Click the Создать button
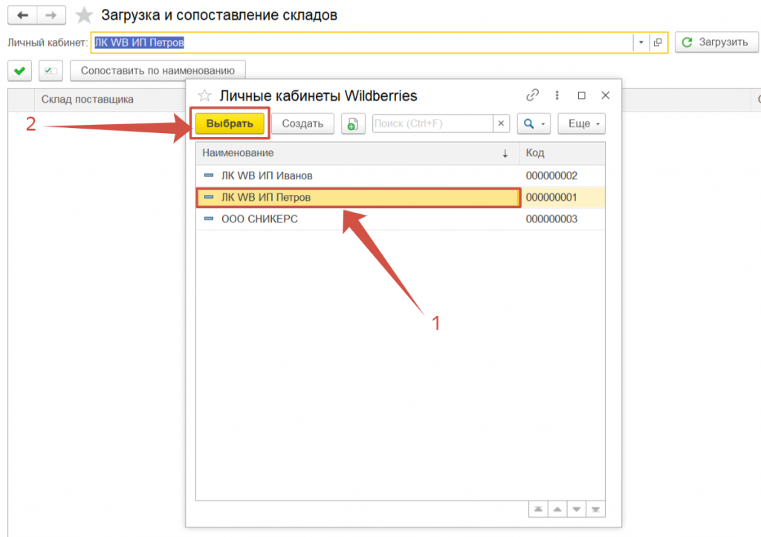761x537 pixels. point(302,123)
